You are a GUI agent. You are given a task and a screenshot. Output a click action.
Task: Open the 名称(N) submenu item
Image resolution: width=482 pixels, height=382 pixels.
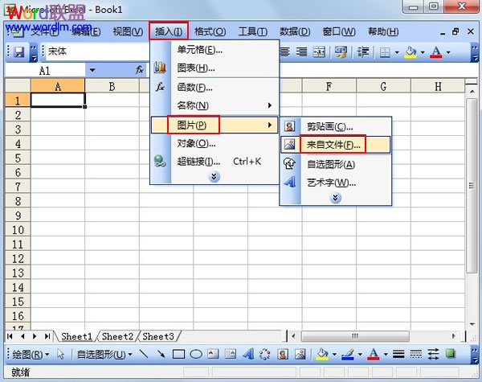[215, 105]
